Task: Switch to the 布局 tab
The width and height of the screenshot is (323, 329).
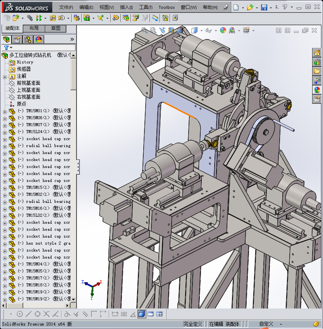Action: pos(34,28)
